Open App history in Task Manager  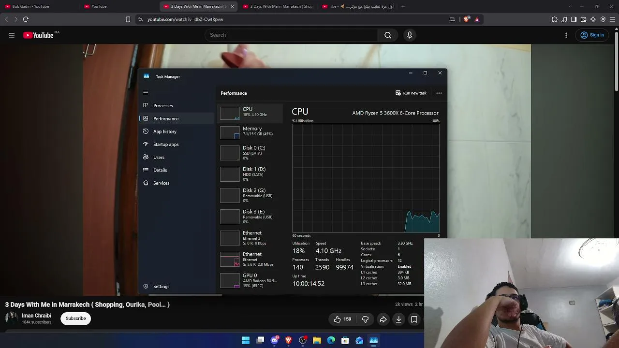coord(165,131)
